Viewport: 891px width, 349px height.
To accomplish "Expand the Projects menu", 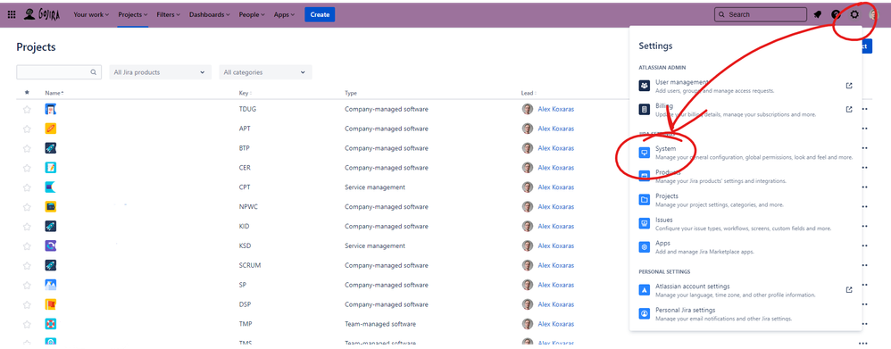I will coord(133,15).
